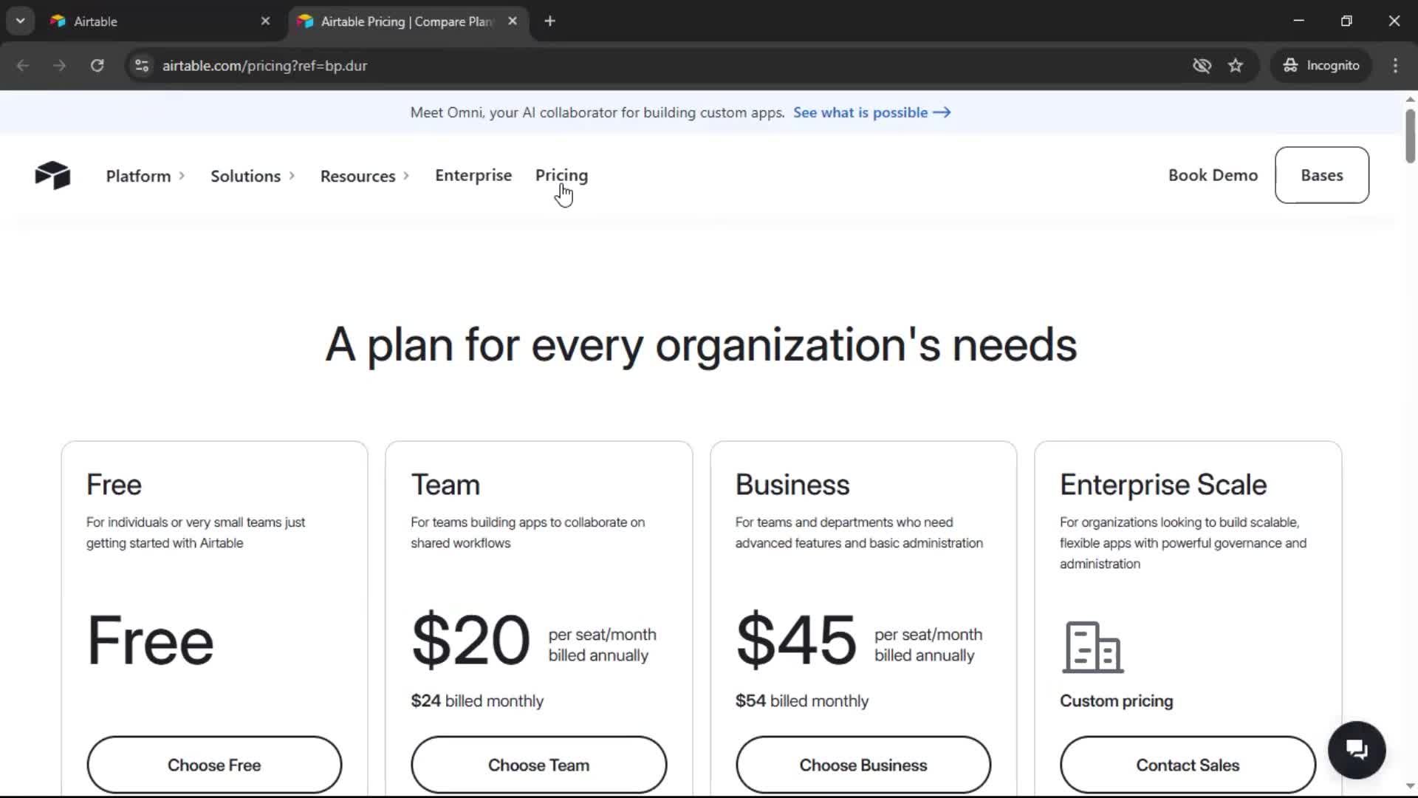
Task: Click Book Demo in the header
Action: 1213,175
